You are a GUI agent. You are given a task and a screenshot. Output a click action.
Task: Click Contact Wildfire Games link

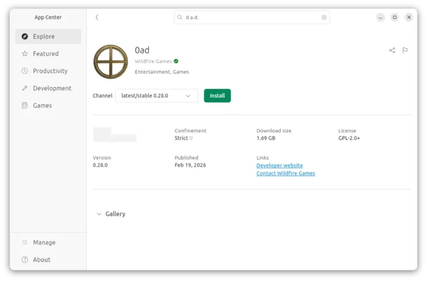285,174
